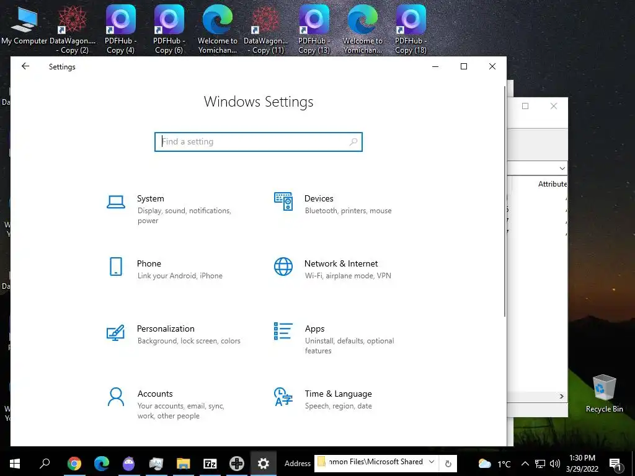The image size is (635, 476).
Task: Minimize the Settings window
Action: 435,66
